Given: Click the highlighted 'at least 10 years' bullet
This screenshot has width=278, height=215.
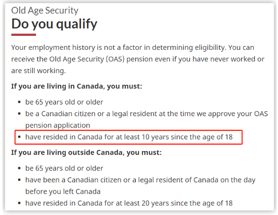Looking at the screenshot, I should pos(129,137).
